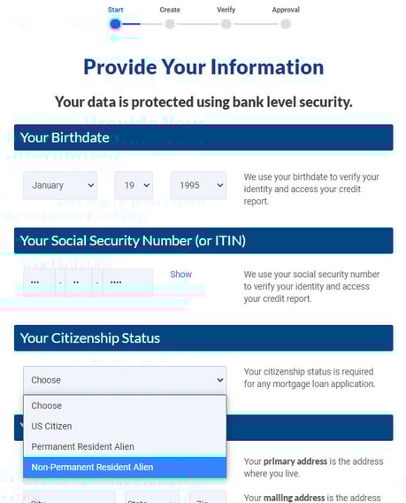Viewport: 406px width, 503px height.
Task: Click the Verify step circle
Action: coord(226,24)
